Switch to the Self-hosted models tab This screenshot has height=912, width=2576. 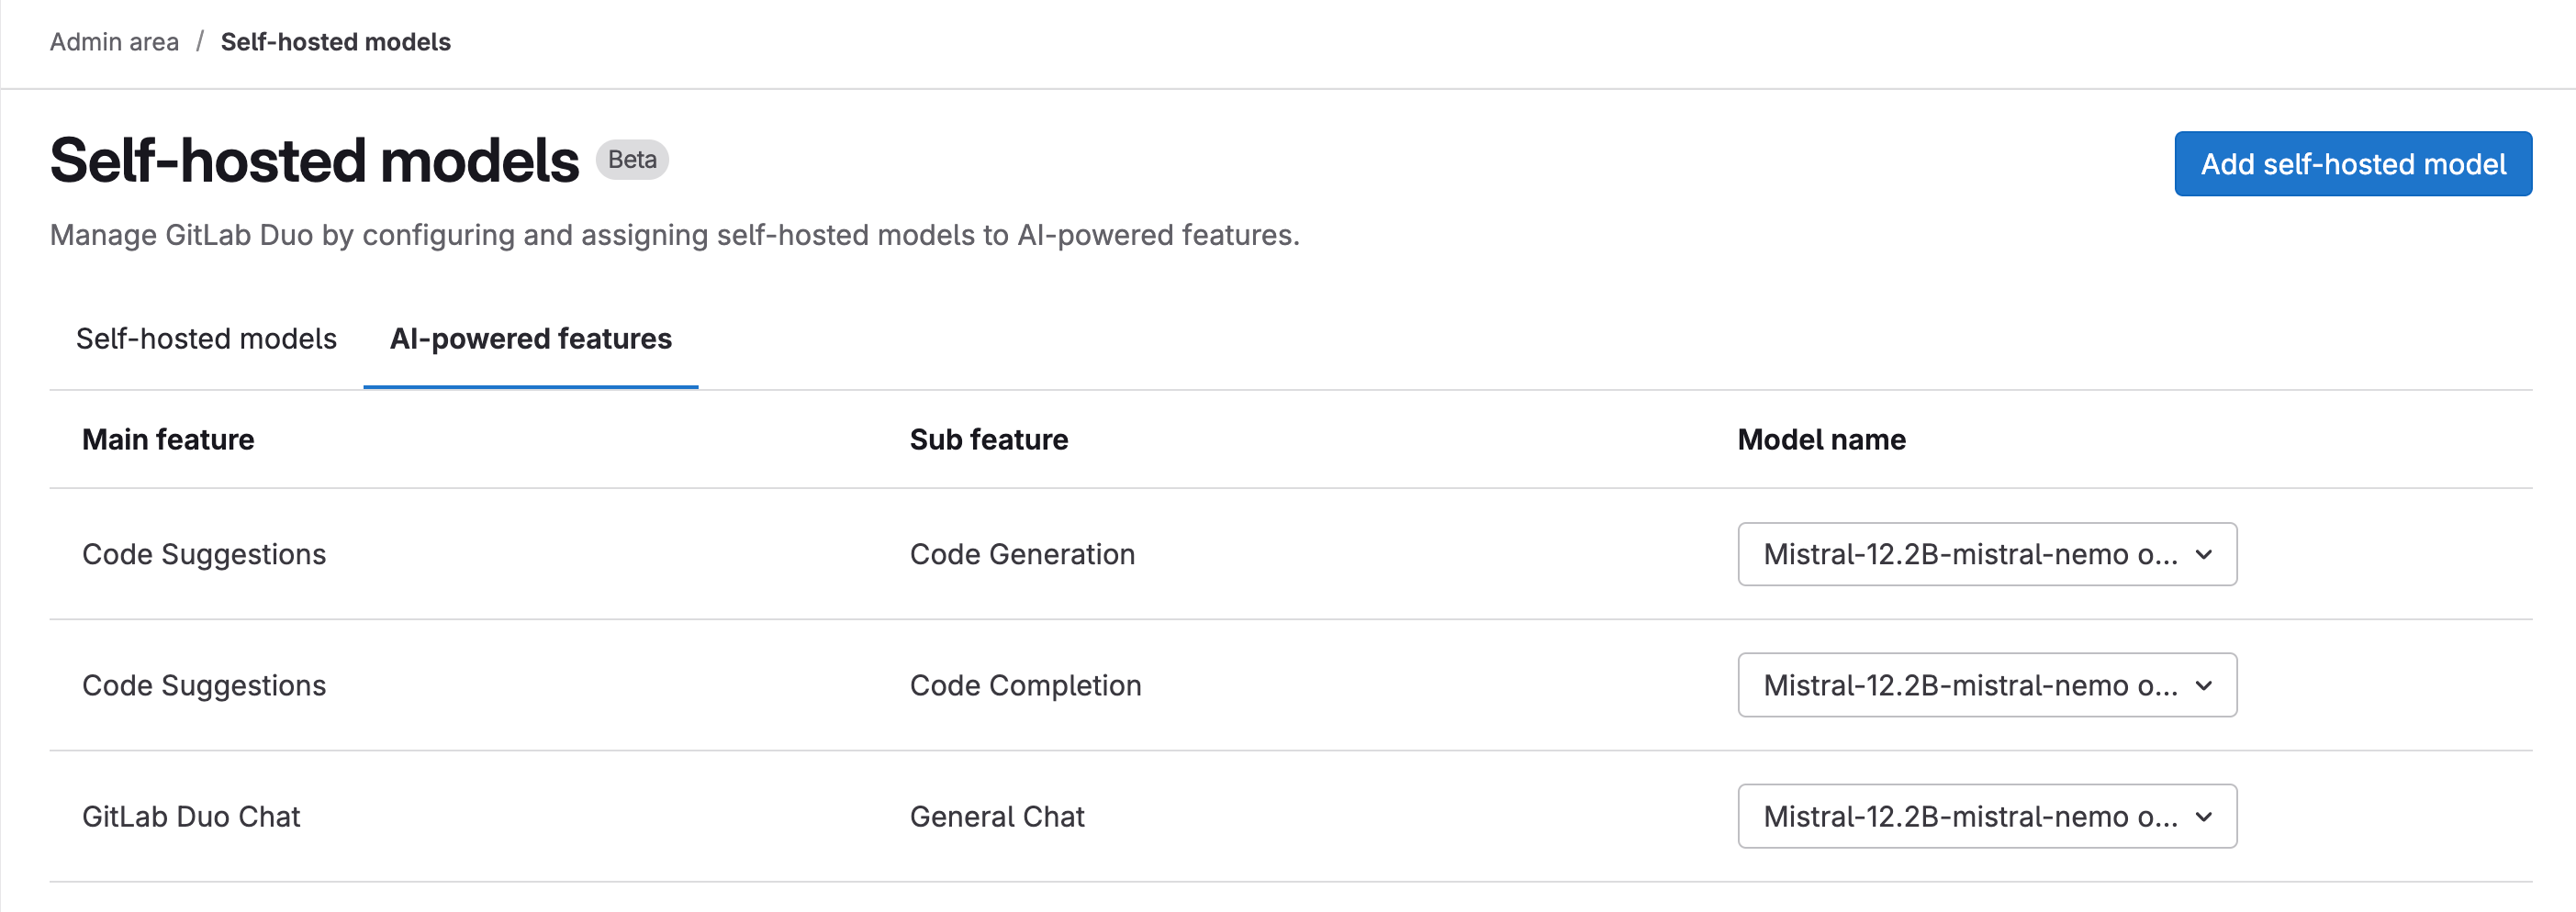(206, 339)
